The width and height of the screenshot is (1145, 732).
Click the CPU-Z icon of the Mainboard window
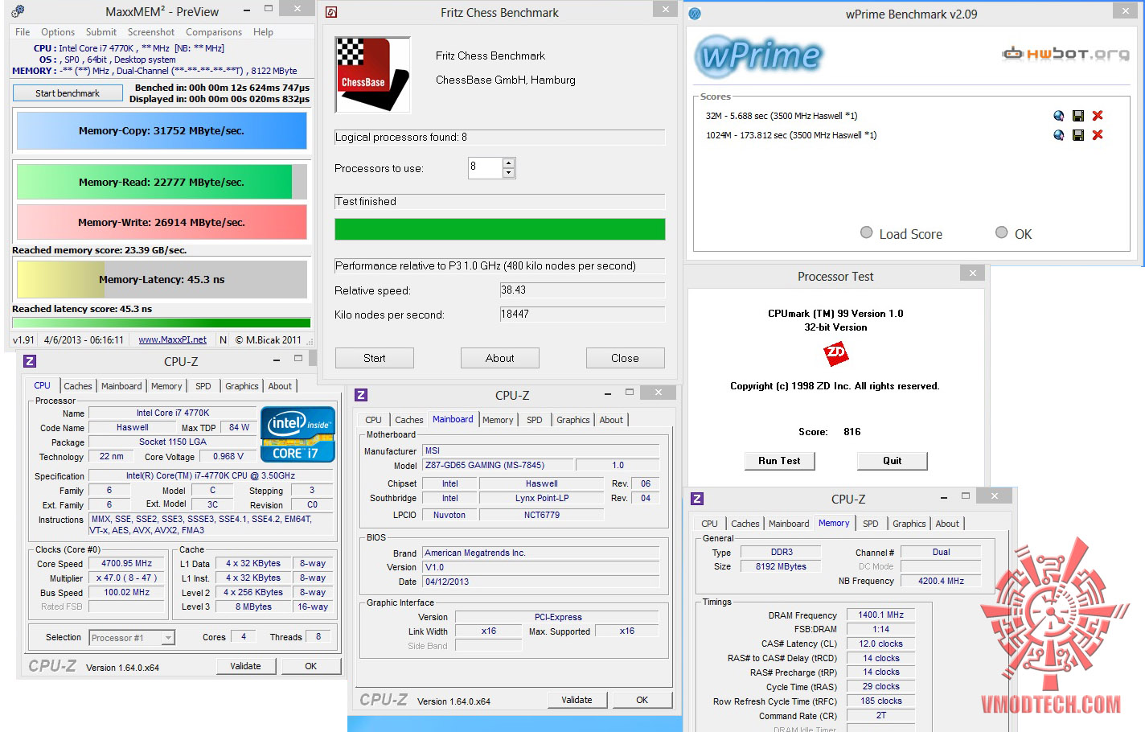point(361,395)
